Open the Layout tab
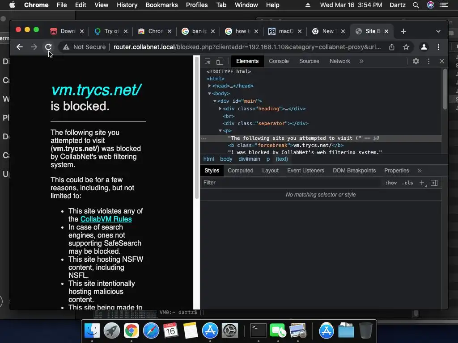This screenshot has width=458, height=343. [x=270, y=171]
